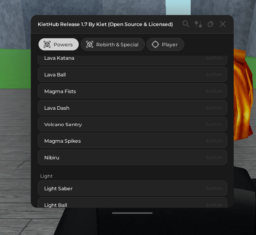Switch to the Powers tab
256x235 pixels.
[58, 44]
